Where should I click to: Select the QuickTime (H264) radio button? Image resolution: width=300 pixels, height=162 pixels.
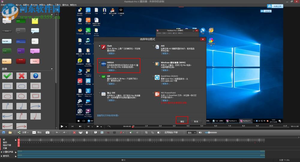click(x=153, y=76)
